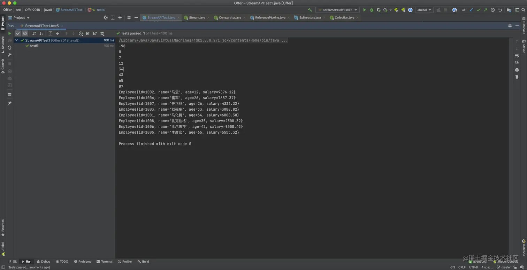The height and width of the screenshot is (270, 527).
Task: Toggle scroll to end of console
Action: coord(517,63)
